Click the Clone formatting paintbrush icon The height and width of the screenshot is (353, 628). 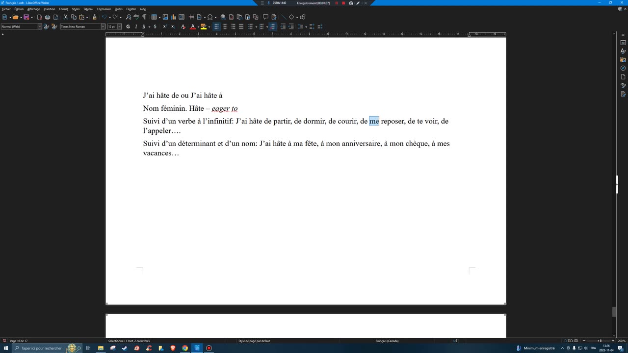95,17
